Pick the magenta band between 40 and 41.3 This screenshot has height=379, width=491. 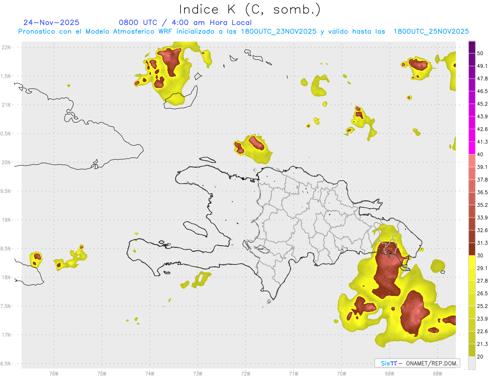(x=472, y=148)
